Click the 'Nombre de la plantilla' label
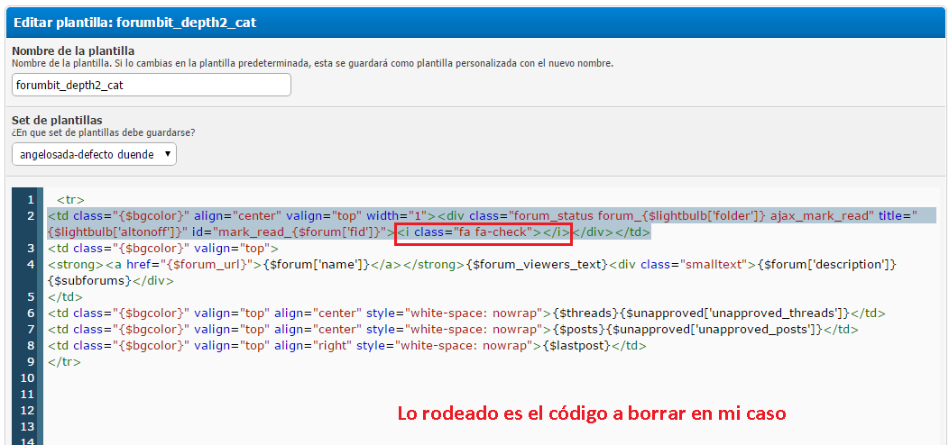Image resolution: width=949 pixels, height=445 pixels. coord(73,50)
